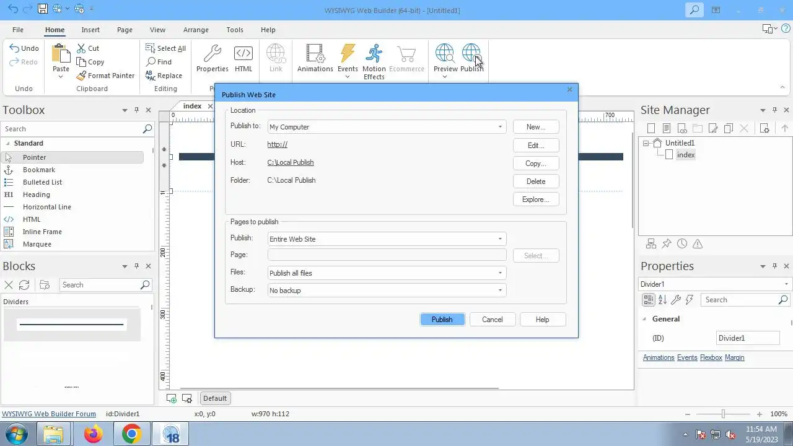The image size is (793, 446).
Task: Click the Replace icon in Editing group
Action: (151, 76)
